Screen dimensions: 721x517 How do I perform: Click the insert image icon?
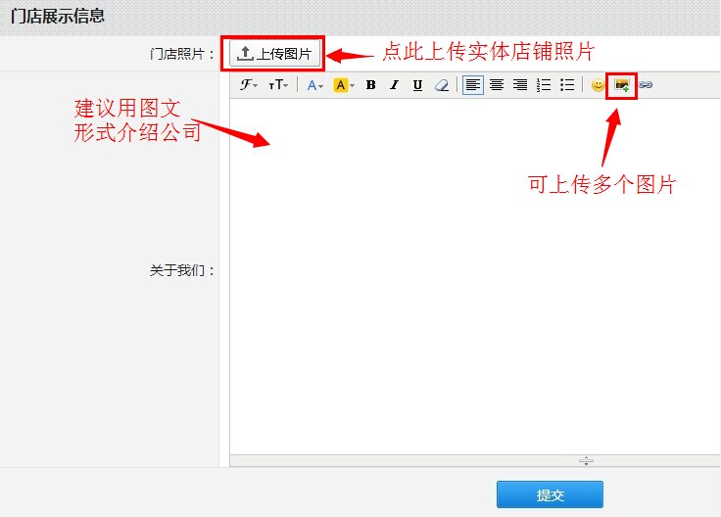point(622,85)
